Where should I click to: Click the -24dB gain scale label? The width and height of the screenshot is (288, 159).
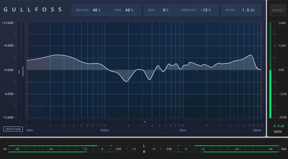click(x=282, y=117)
